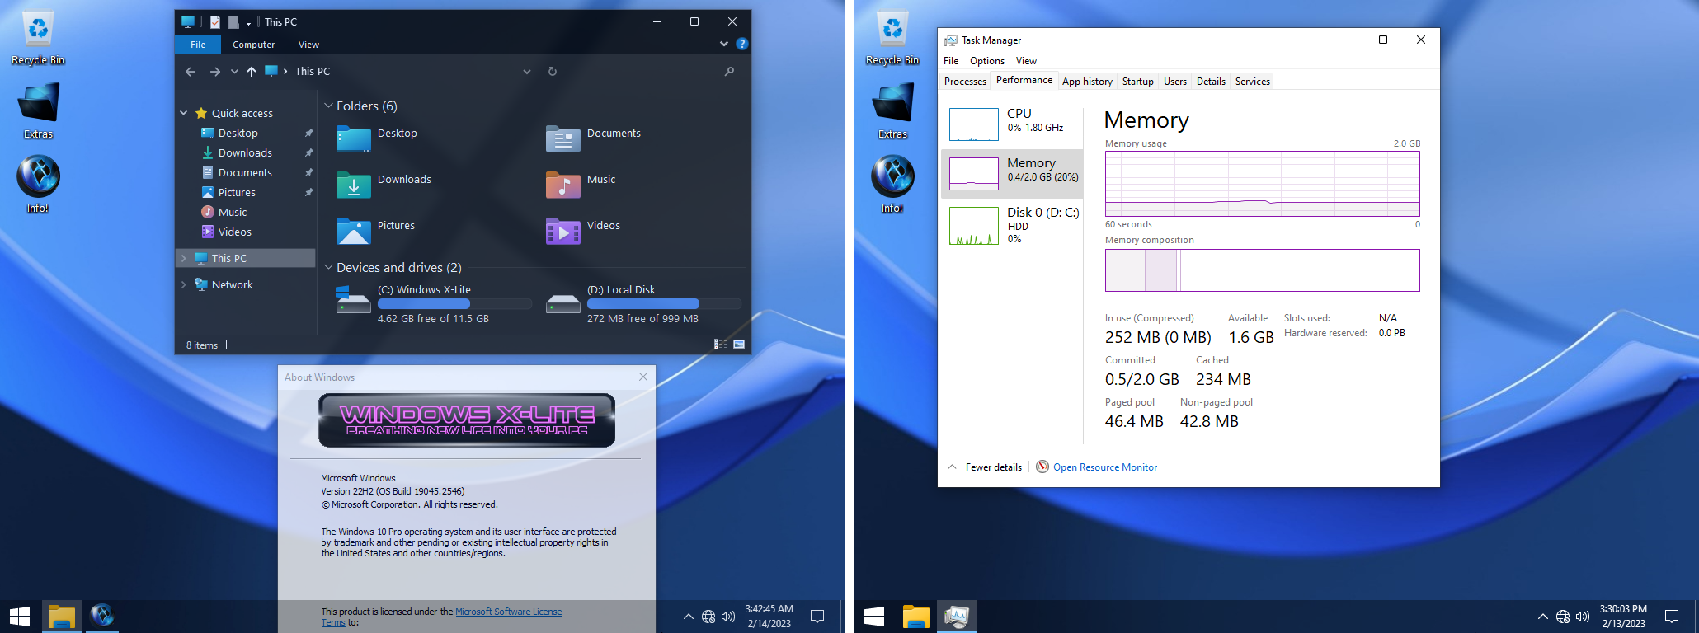Click network globe icon next to 3:30:03 PM clock

coord(1563,617)
